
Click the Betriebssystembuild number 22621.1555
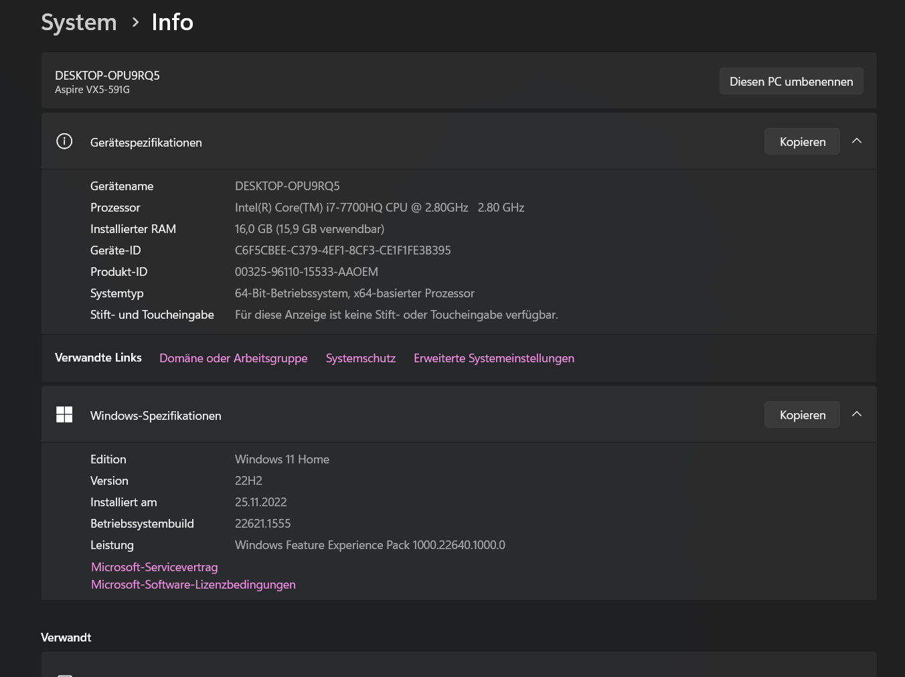pyautogui.click(x=262, y=523)
